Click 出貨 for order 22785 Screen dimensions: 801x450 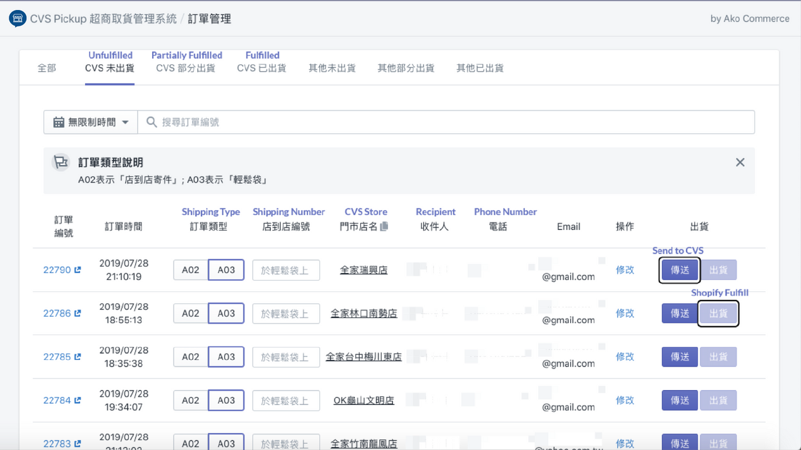(718, 357)
